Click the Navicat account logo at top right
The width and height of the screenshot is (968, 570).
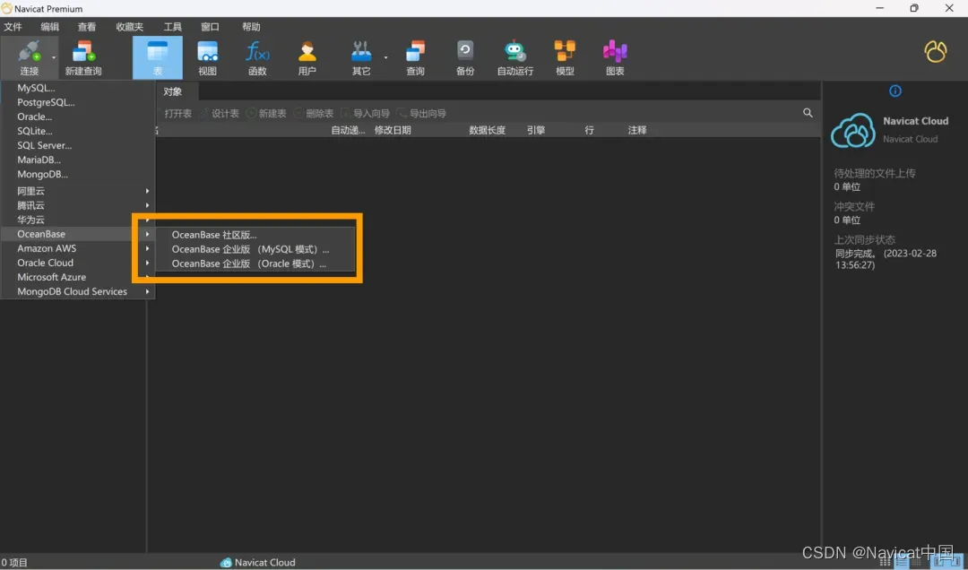pyautogui.click(x=935, y=52)
